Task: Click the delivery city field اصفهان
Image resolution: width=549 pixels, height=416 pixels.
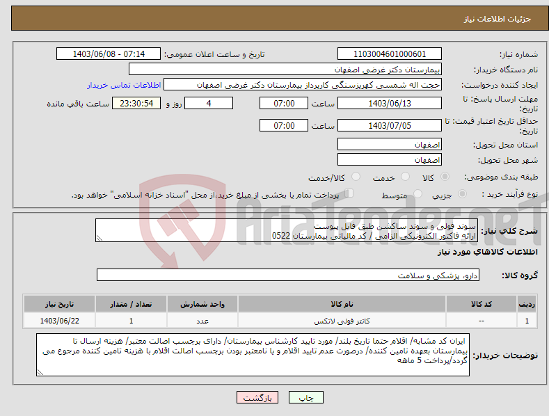Action: tap(390, 160)
